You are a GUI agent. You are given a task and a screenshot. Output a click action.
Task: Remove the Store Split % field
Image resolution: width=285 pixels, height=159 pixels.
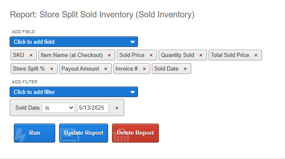pyautogui.click(x=52, y=69)
